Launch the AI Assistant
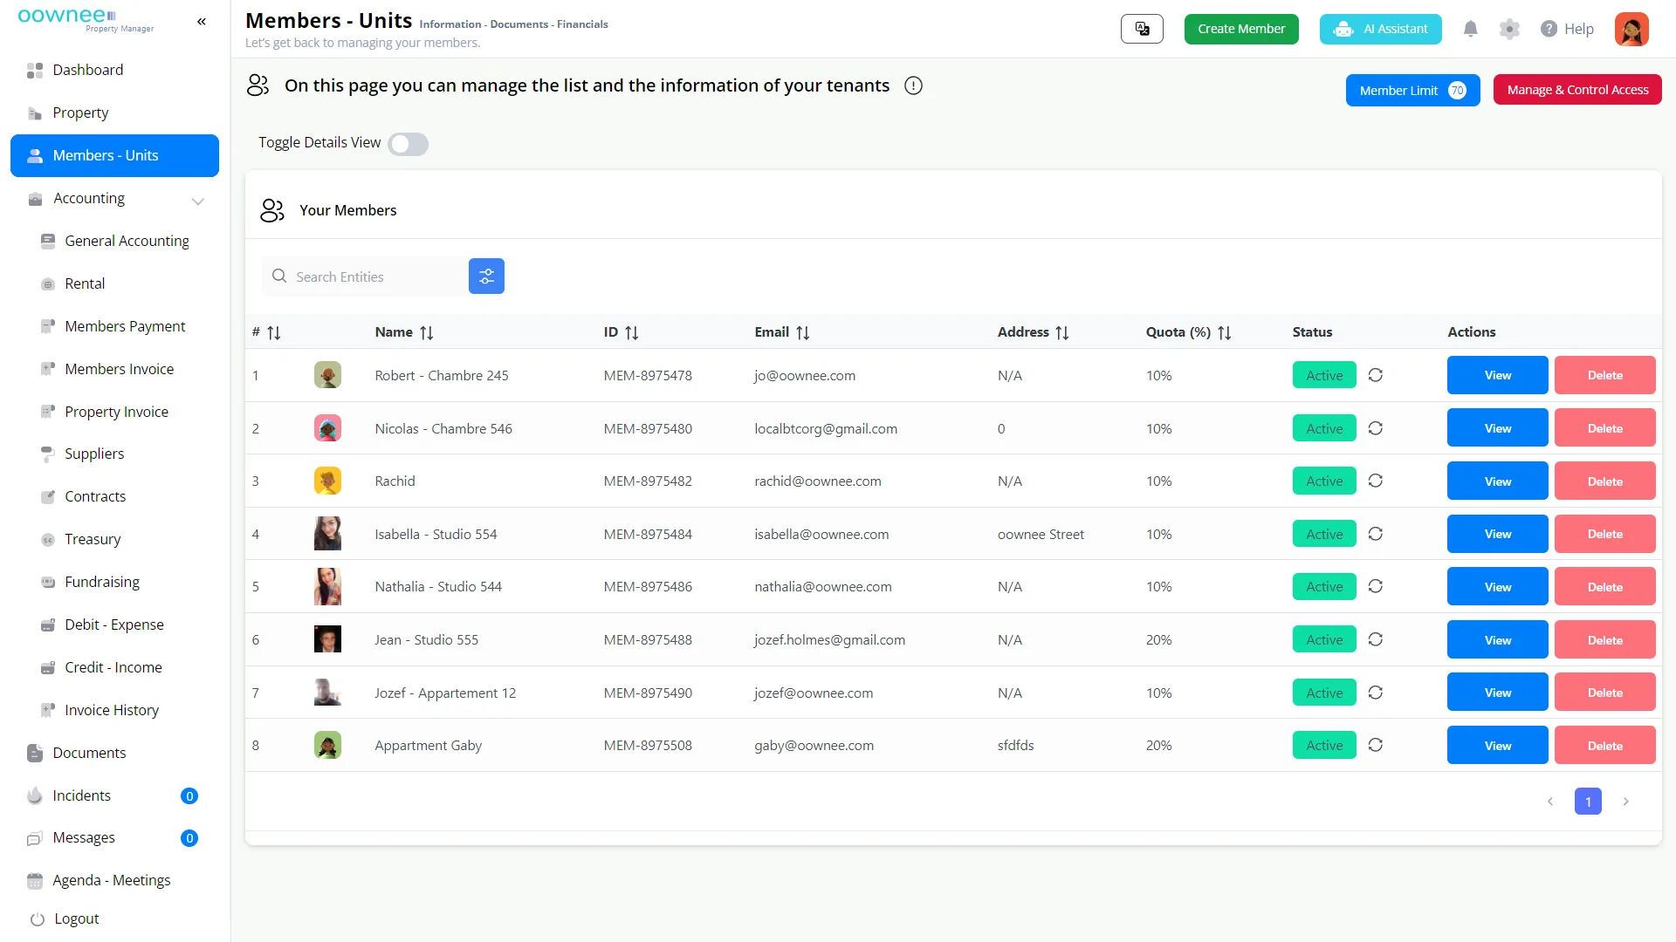 pos(1381,29)
